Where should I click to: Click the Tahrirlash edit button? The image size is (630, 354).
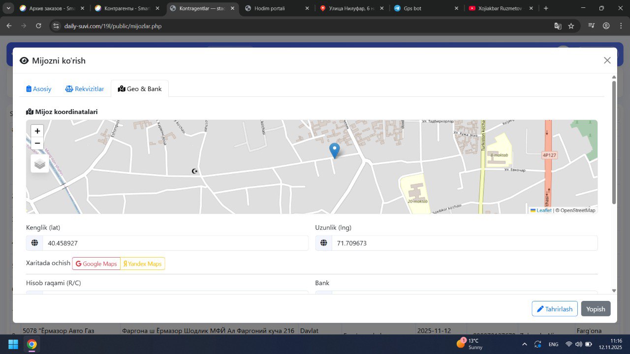pos(554,309)
